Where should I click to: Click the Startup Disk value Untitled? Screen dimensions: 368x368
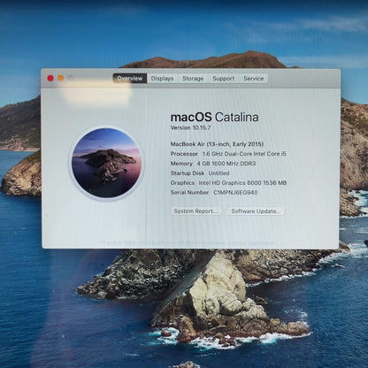click(x=218, y=173)
